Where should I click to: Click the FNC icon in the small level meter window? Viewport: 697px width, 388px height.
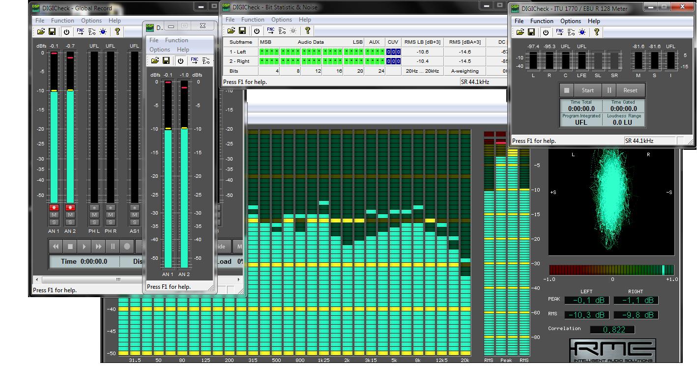[195, 60]
